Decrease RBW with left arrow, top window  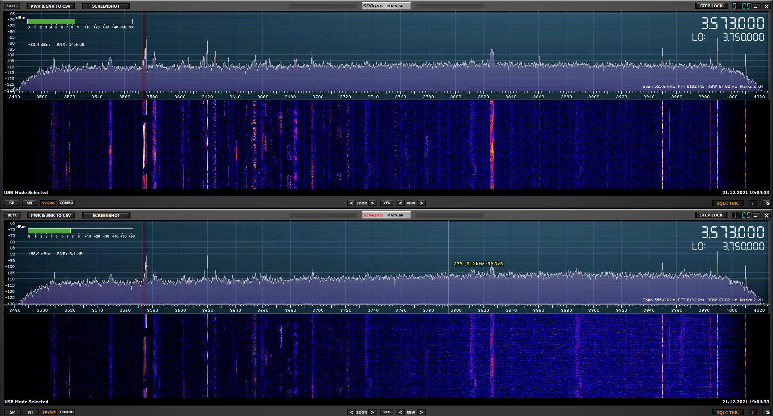pyautogui.click(x=401, y=203)
